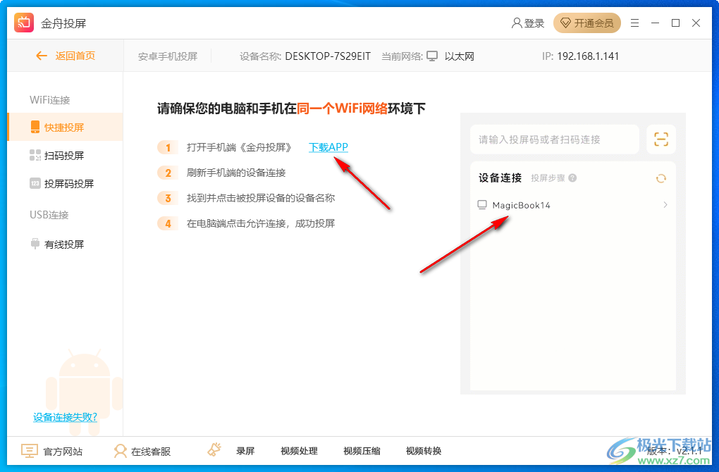Click the 下载APP link
Viewport: 719px width, 472px height.
327,148
